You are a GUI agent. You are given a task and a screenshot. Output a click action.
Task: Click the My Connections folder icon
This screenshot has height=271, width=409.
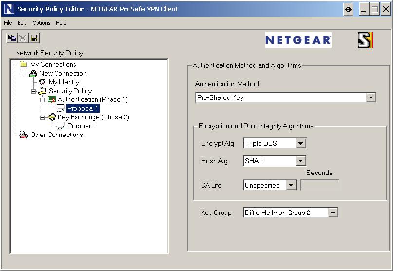[24, 64]
